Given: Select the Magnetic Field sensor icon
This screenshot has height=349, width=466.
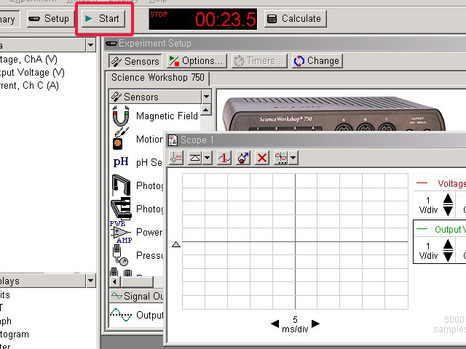Looking at the screenshot, I should 120,116.
